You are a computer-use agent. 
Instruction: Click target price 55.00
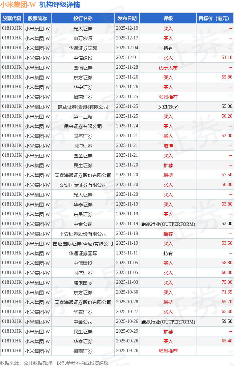pos(227,106)
